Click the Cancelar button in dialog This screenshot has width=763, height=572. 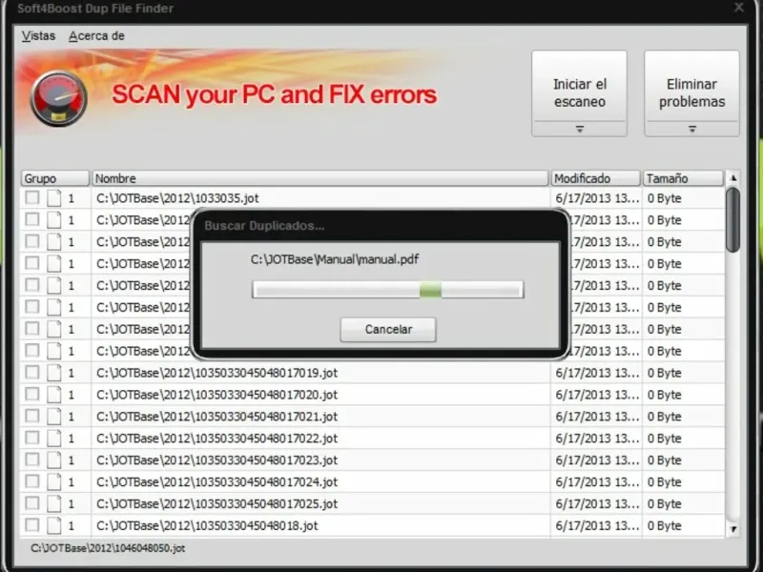click(x=388, y=330)
